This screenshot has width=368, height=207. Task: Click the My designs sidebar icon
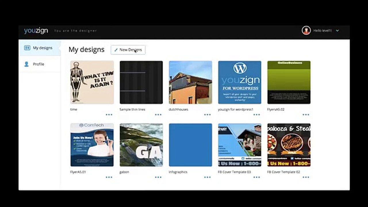27,48
